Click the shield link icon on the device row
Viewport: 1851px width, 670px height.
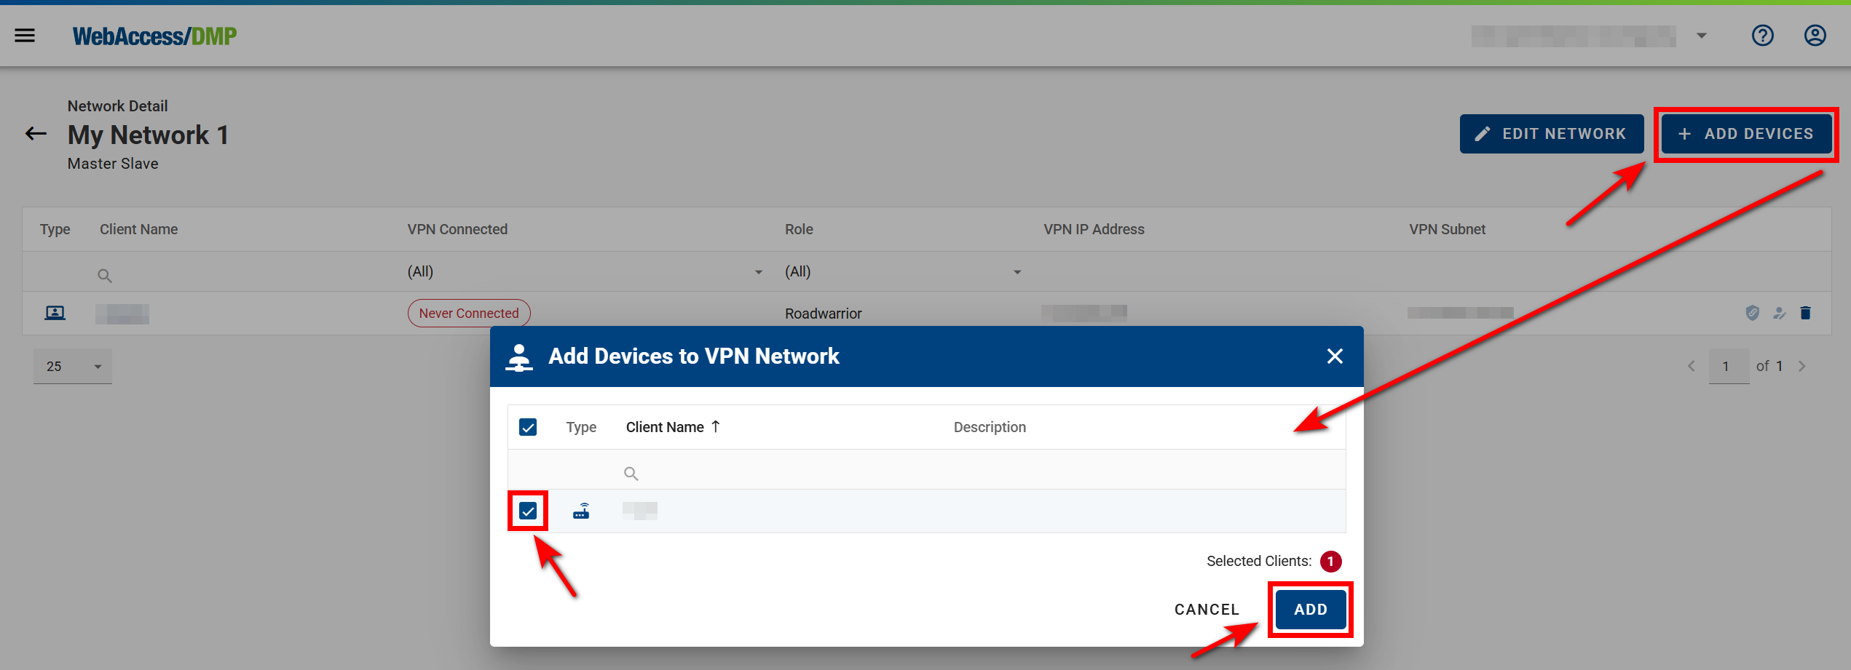click(1752, 313)
